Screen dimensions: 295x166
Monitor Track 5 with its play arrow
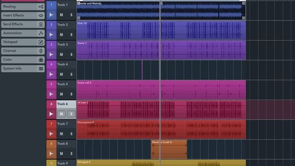pyautogui.click(x=51, y=94)
